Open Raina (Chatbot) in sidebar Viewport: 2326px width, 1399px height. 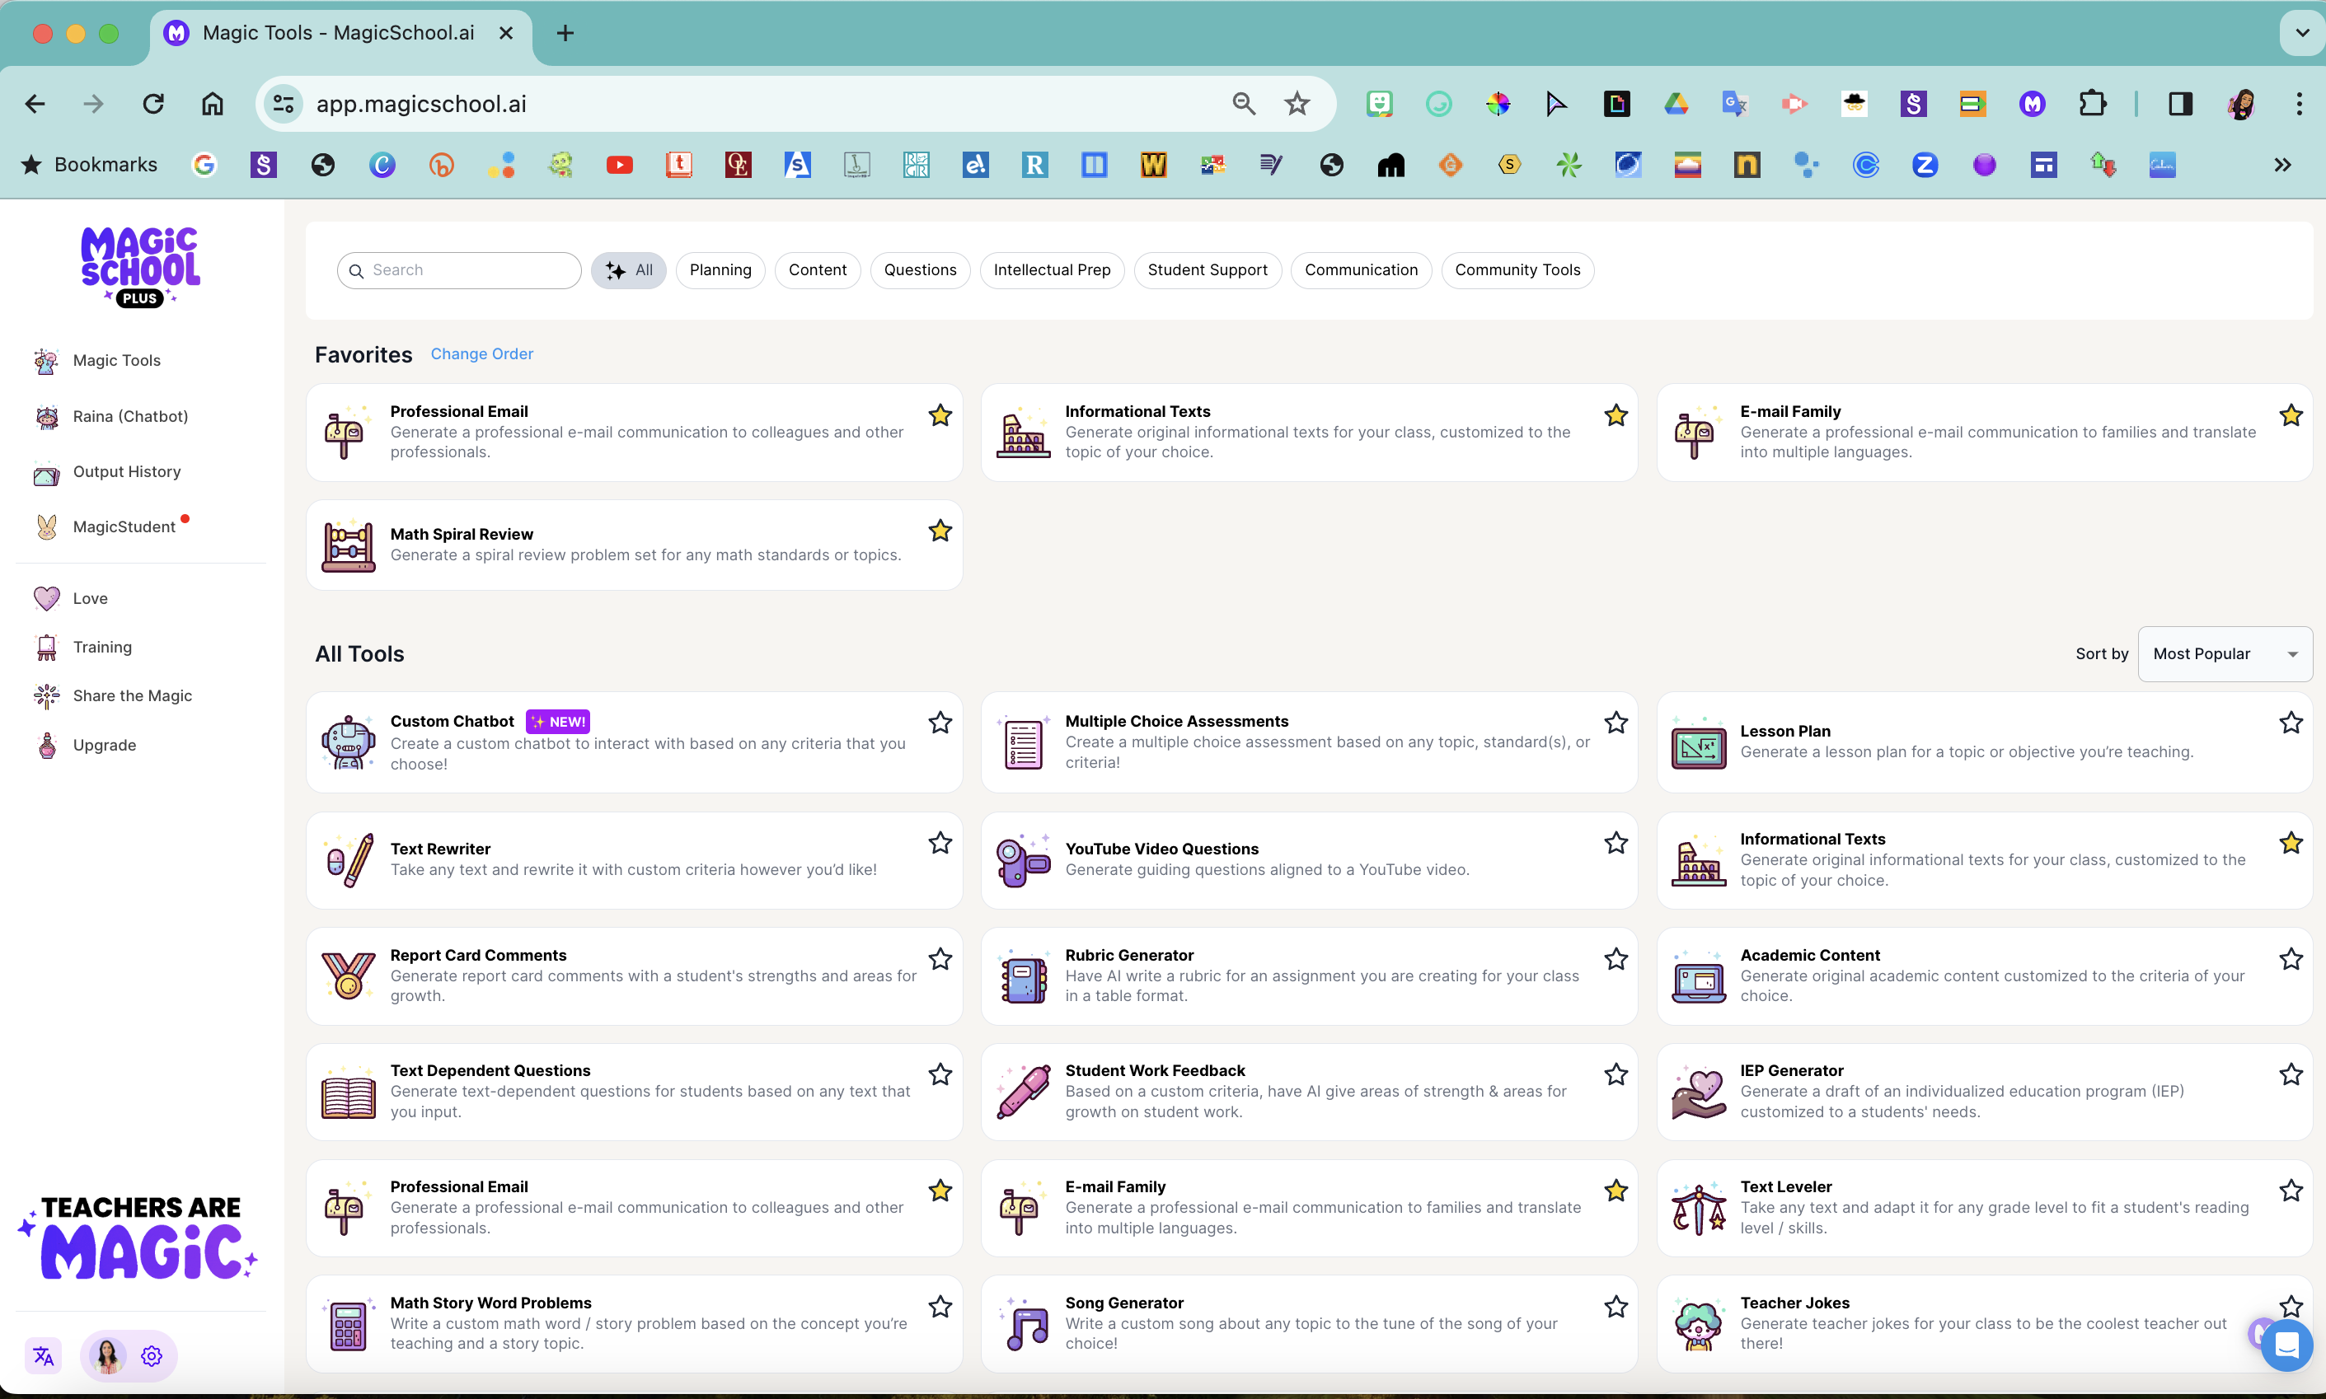click(130, 417)
